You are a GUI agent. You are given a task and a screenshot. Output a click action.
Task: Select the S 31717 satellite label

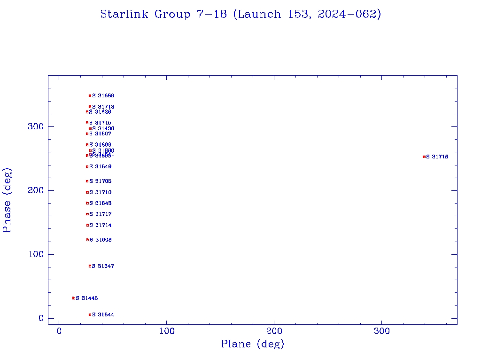[101, 214]
